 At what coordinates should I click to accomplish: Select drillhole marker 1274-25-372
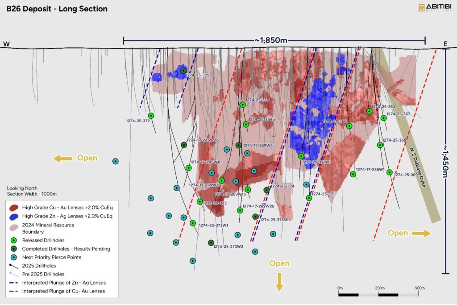coord(151,116)
